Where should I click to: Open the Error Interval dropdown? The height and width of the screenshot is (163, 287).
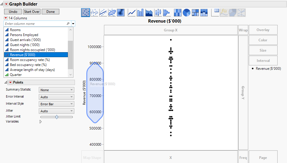(56, 97)
